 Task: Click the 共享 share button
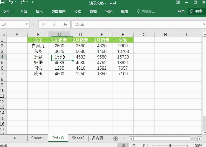coord(196,11)
